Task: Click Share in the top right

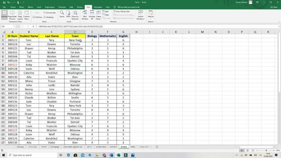Action: coord(274,7)
